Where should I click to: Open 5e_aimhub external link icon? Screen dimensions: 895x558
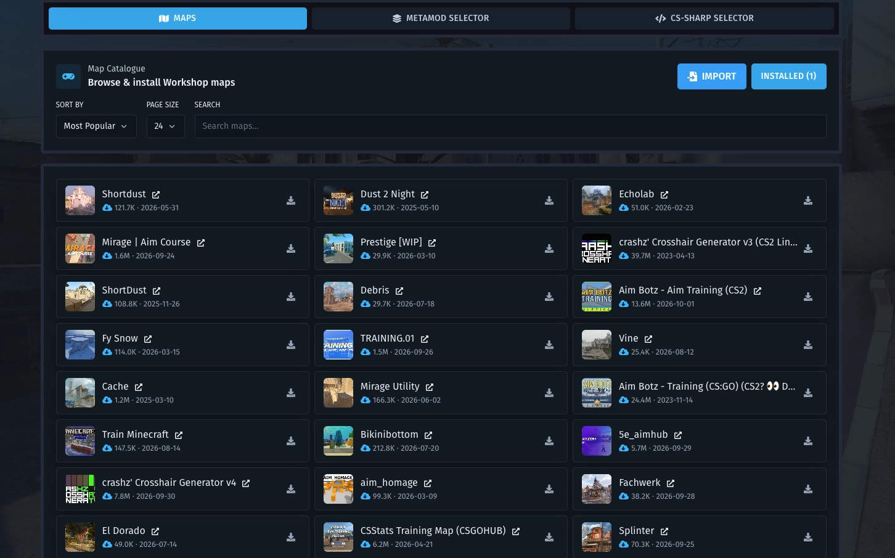pos(678,435)
